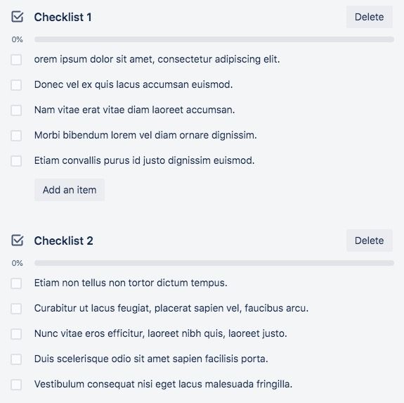Delete Checklist 1
Viewport: 404px width, 403px height.
click(x=369, y=17)
